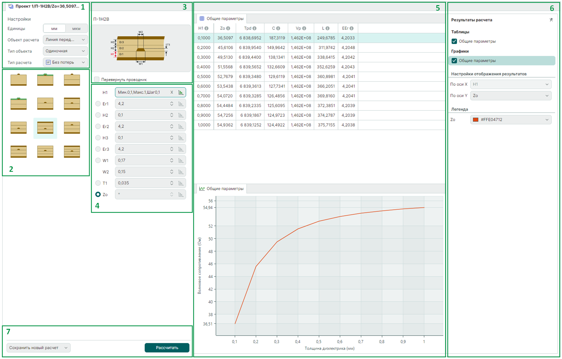This screenshot has width=562, height=359.
Task: Uncheck Общие параметры under Таблицы
Action: pyautogui.click(x=454, y=41)
